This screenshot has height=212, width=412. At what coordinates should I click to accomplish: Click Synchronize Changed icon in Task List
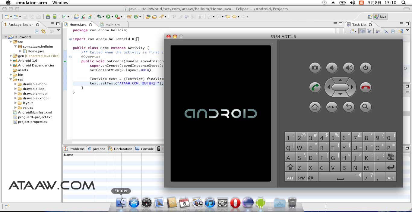(401, 31)
